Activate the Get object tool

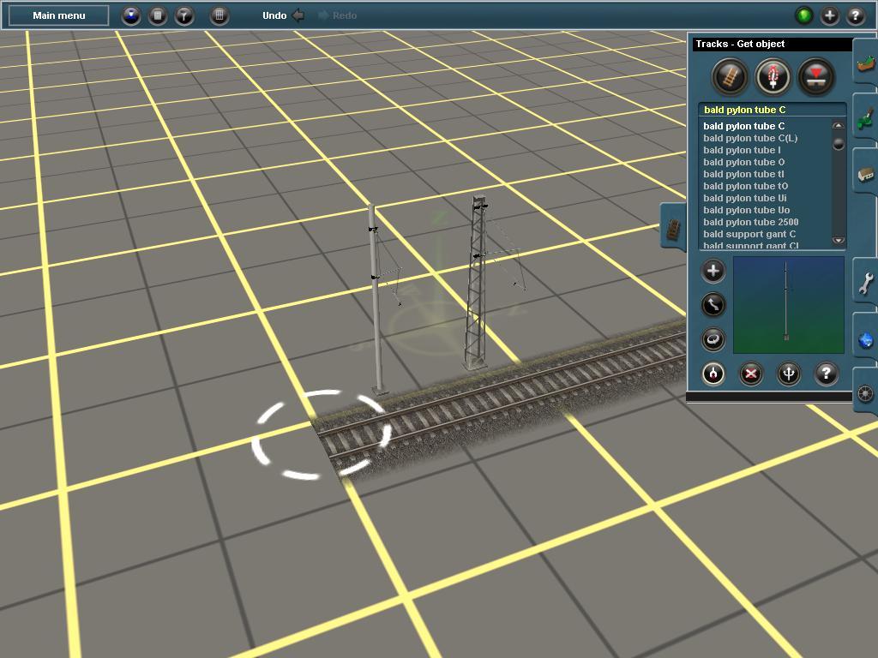point(713,374)
